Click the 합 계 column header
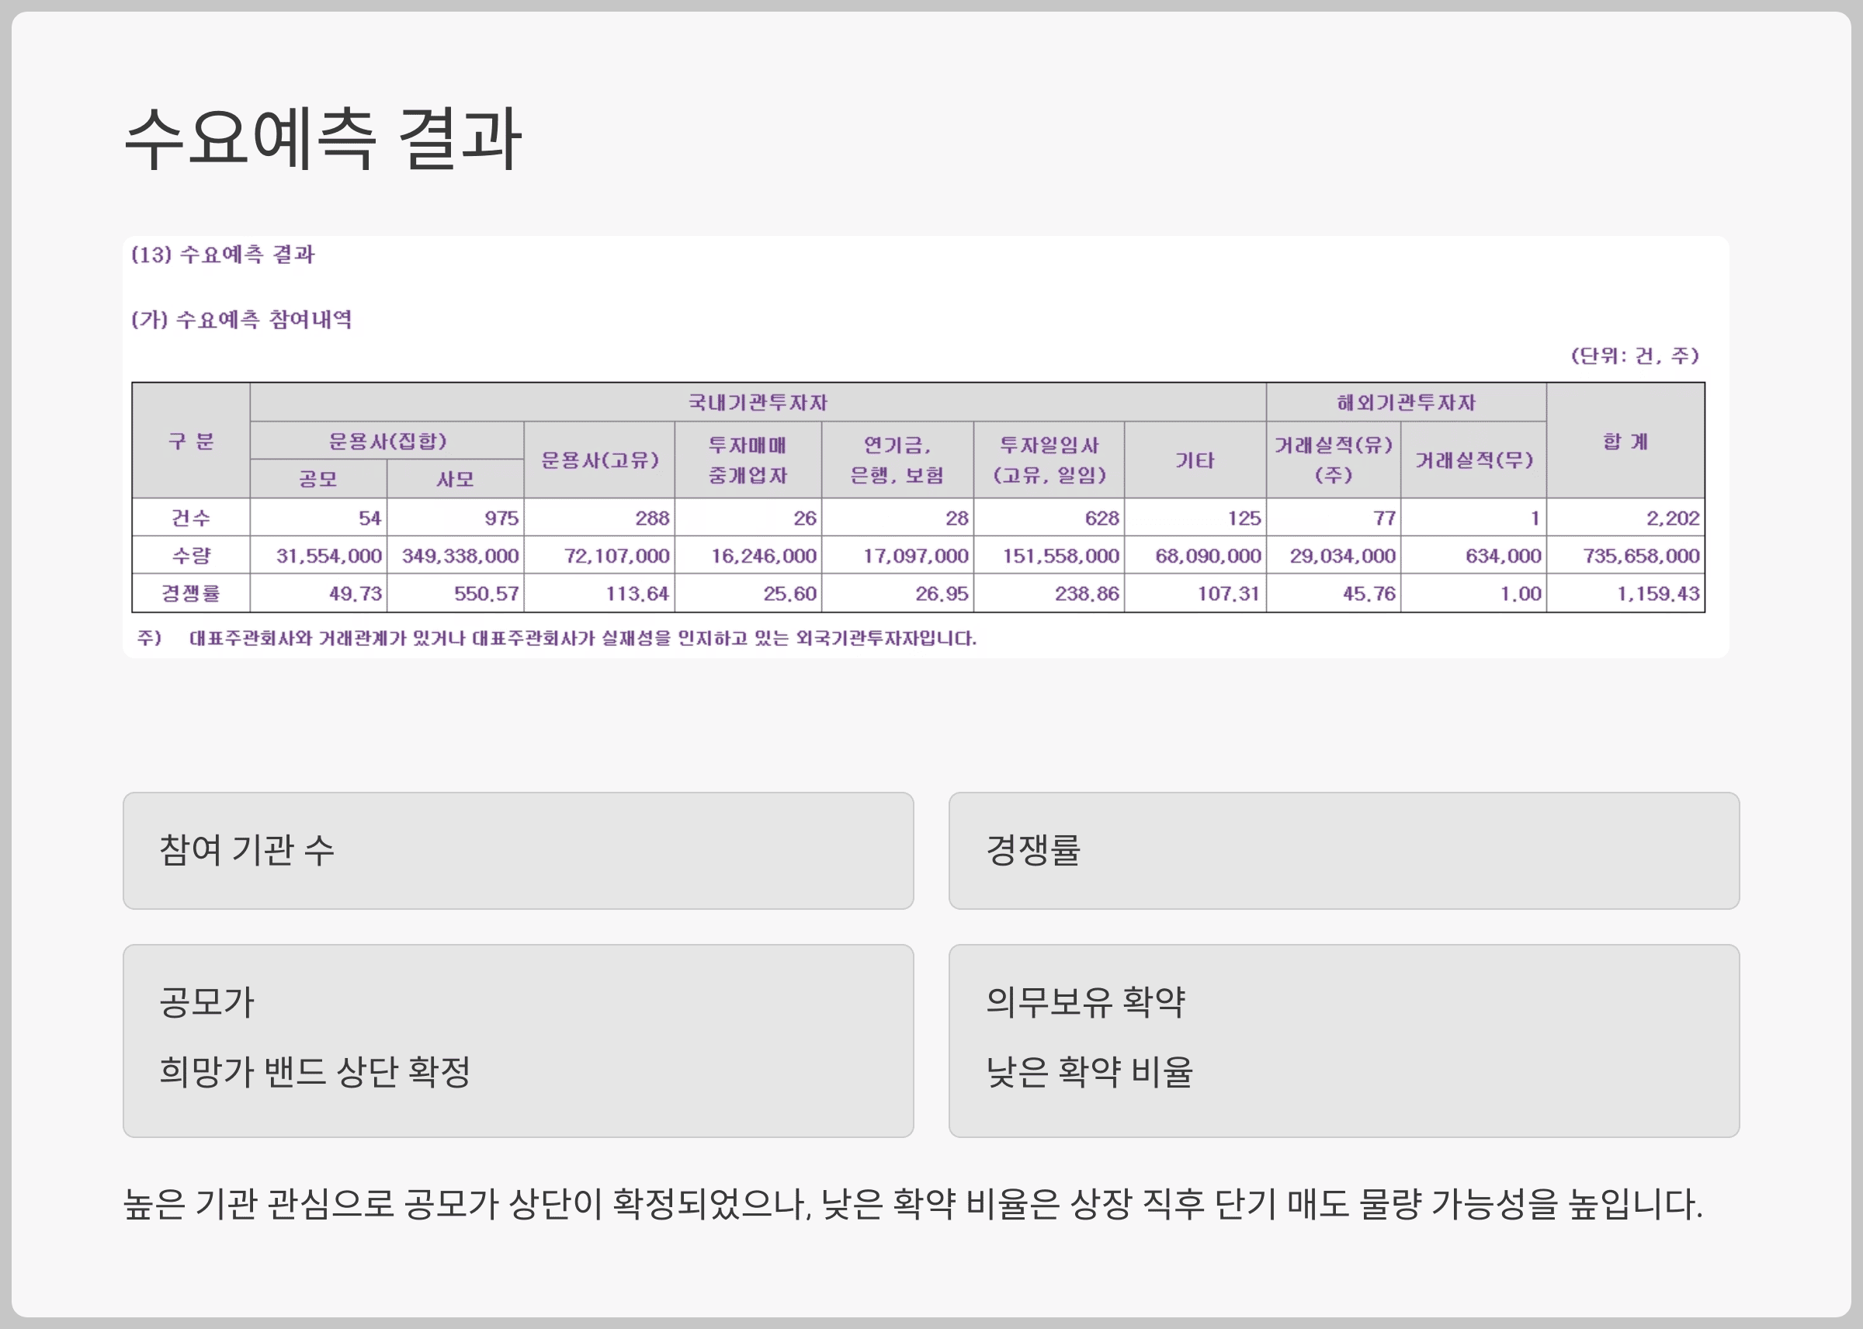 (1624, 441)
